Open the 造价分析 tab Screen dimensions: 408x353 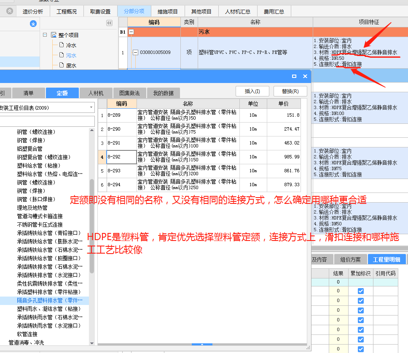pos(33,12)
